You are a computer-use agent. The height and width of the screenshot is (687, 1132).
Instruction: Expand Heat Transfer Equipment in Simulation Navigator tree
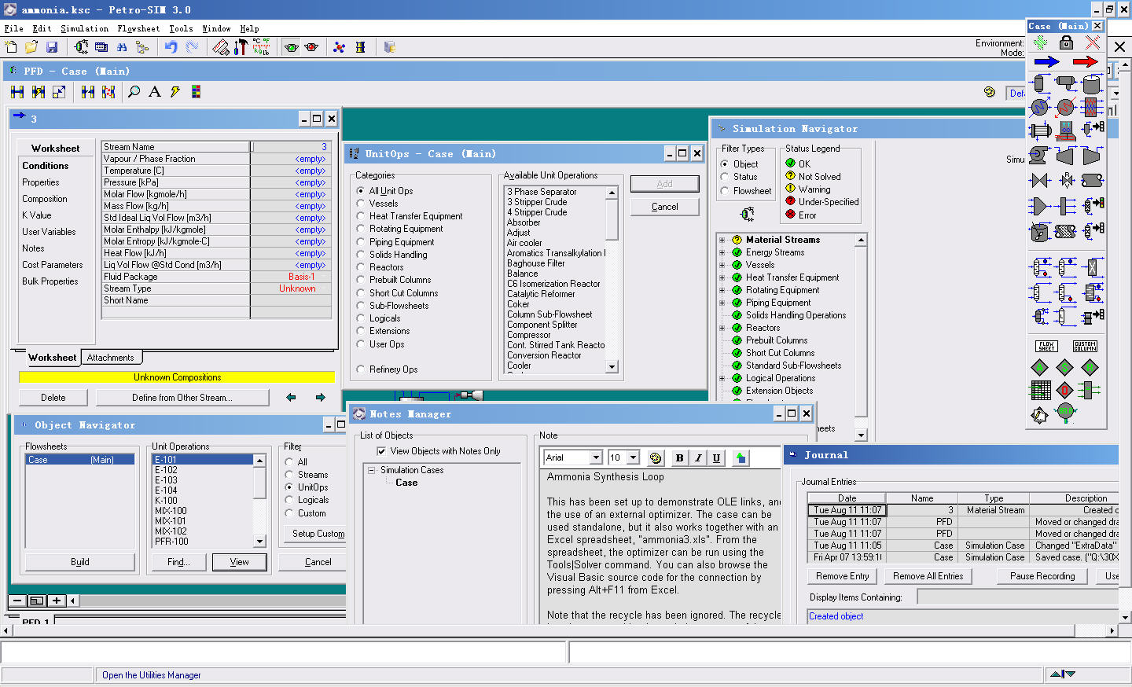pyautogui.click(x=722, y=277)
